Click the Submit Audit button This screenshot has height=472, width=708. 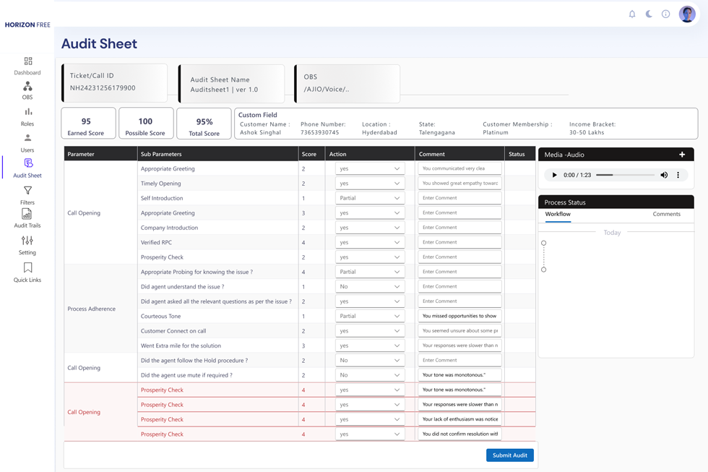click(x=509, y=455)
